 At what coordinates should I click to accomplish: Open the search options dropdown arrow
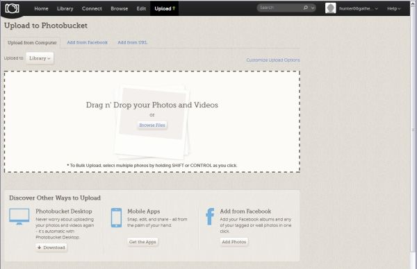313,8
